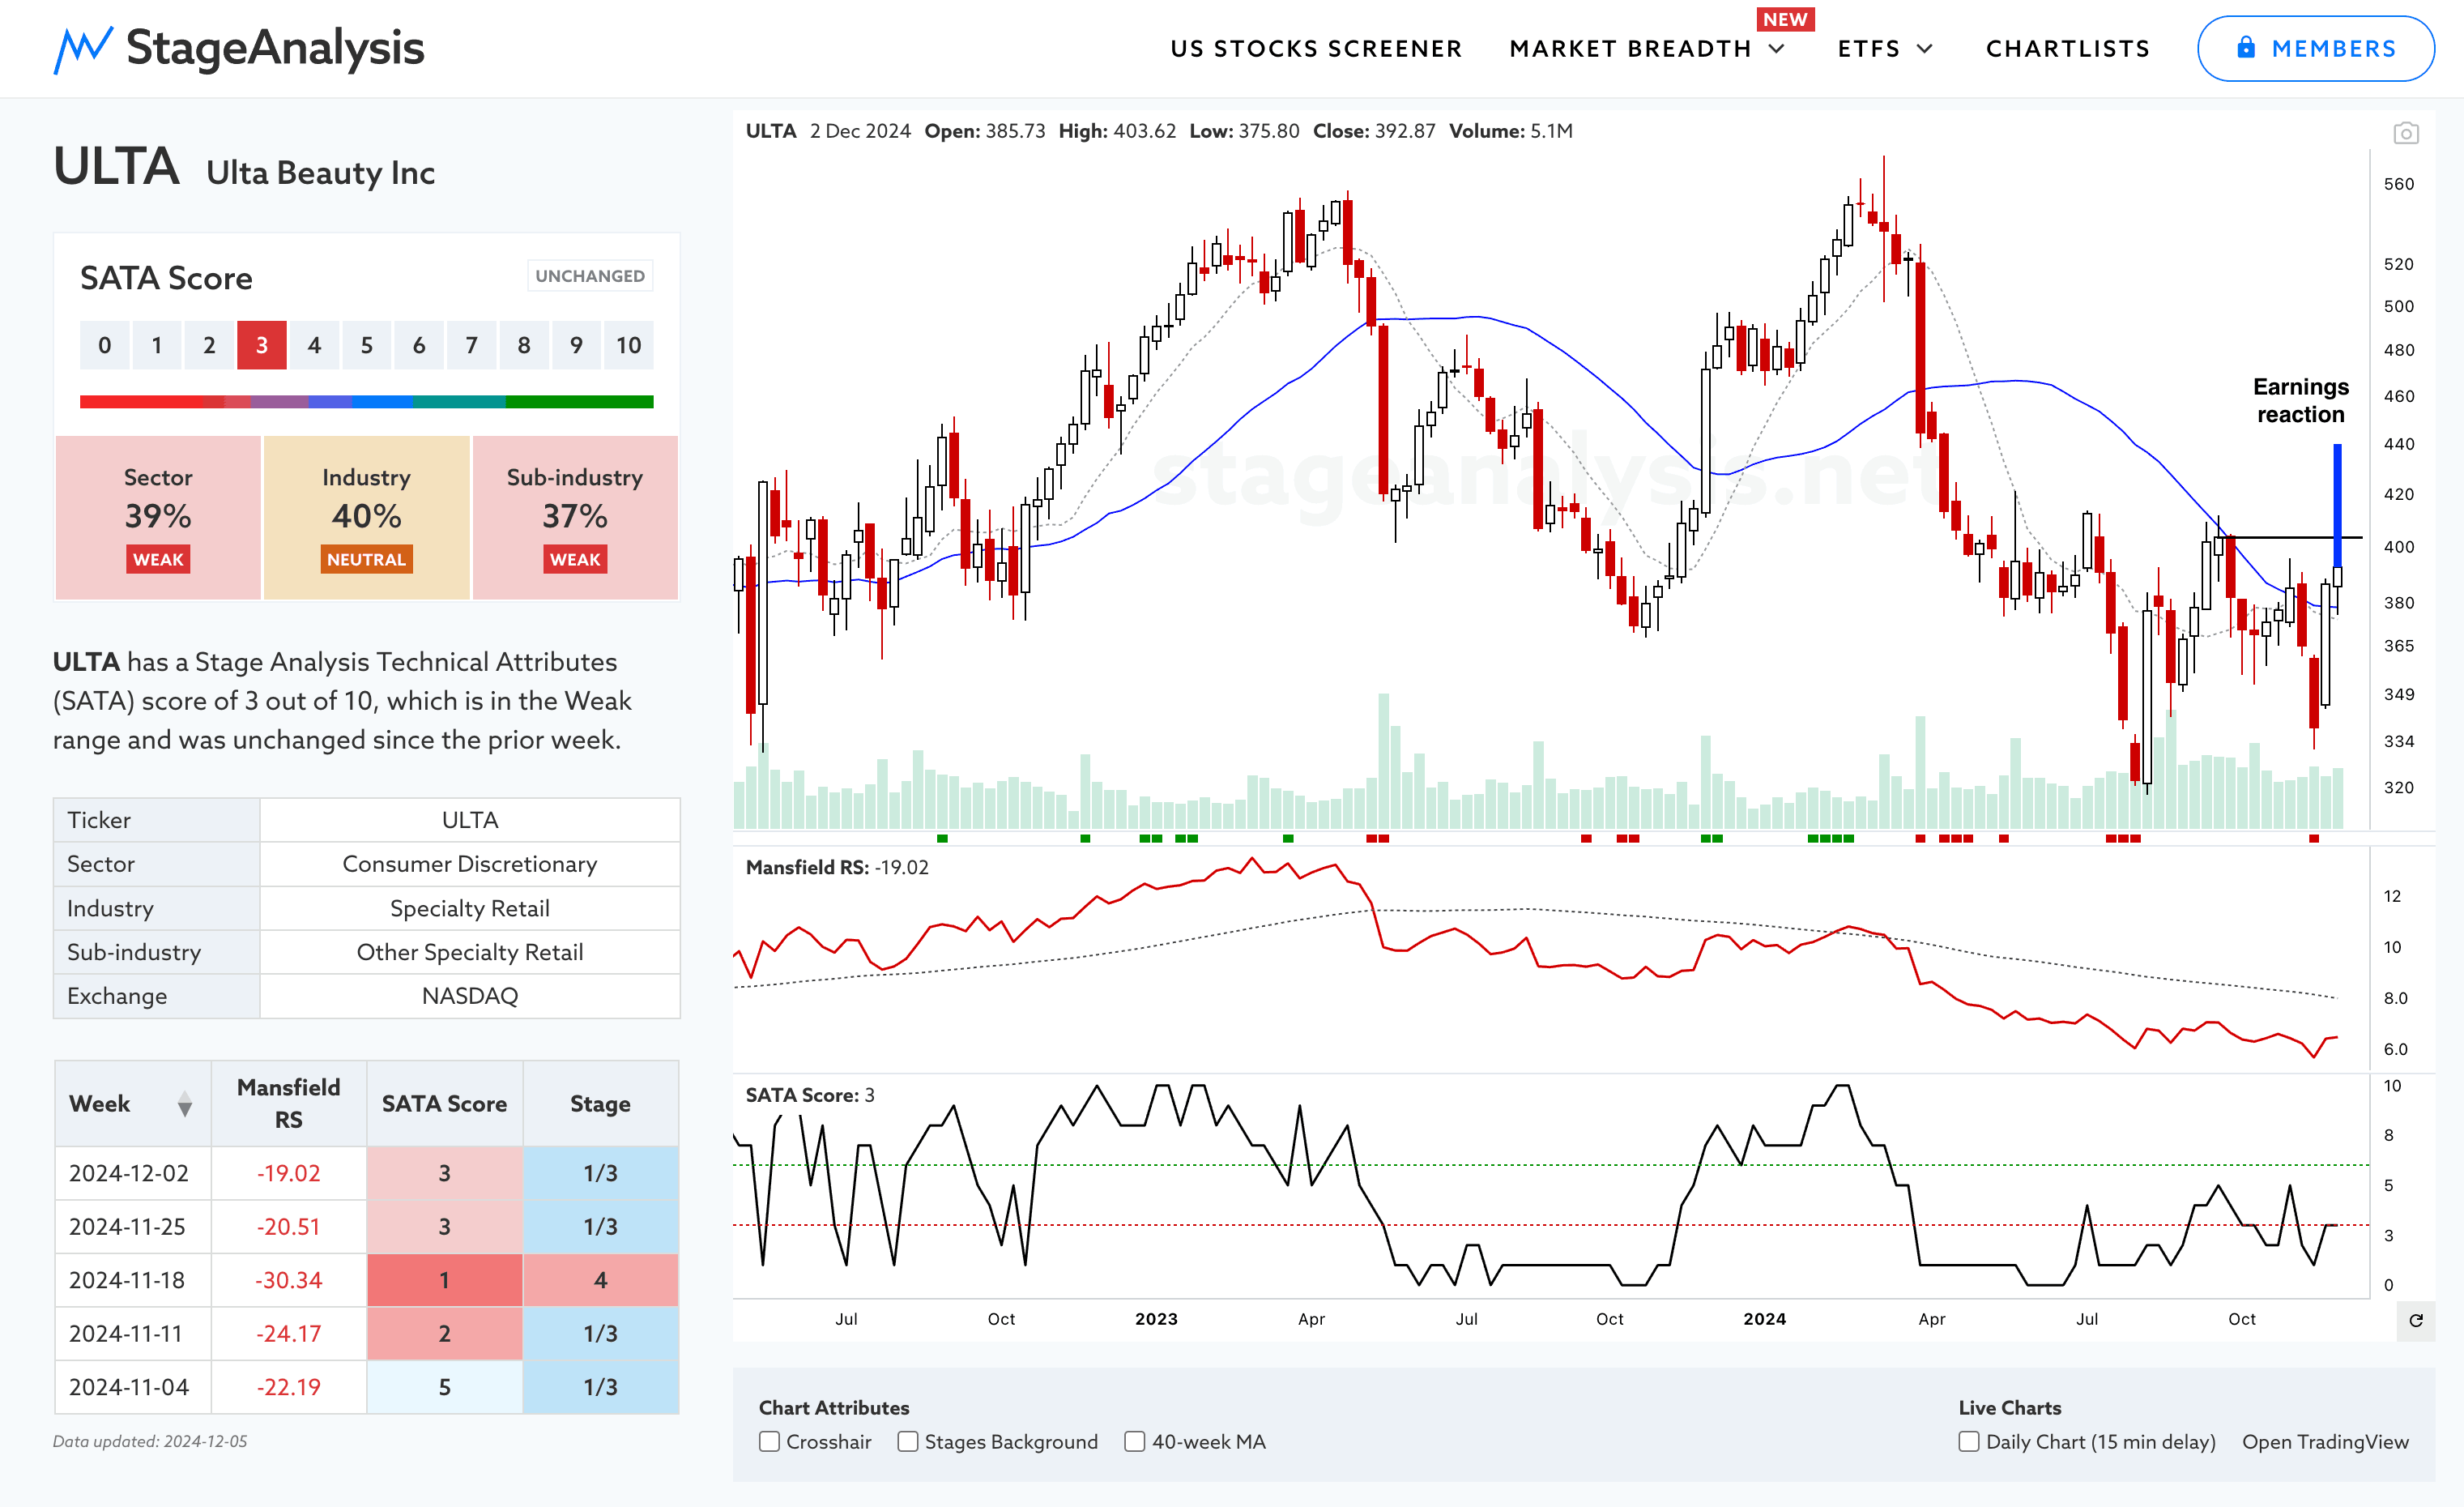Click the Mansfield RS -19.02 chart label
This screenshot has height=1507, width=2464.
(837, 867)
